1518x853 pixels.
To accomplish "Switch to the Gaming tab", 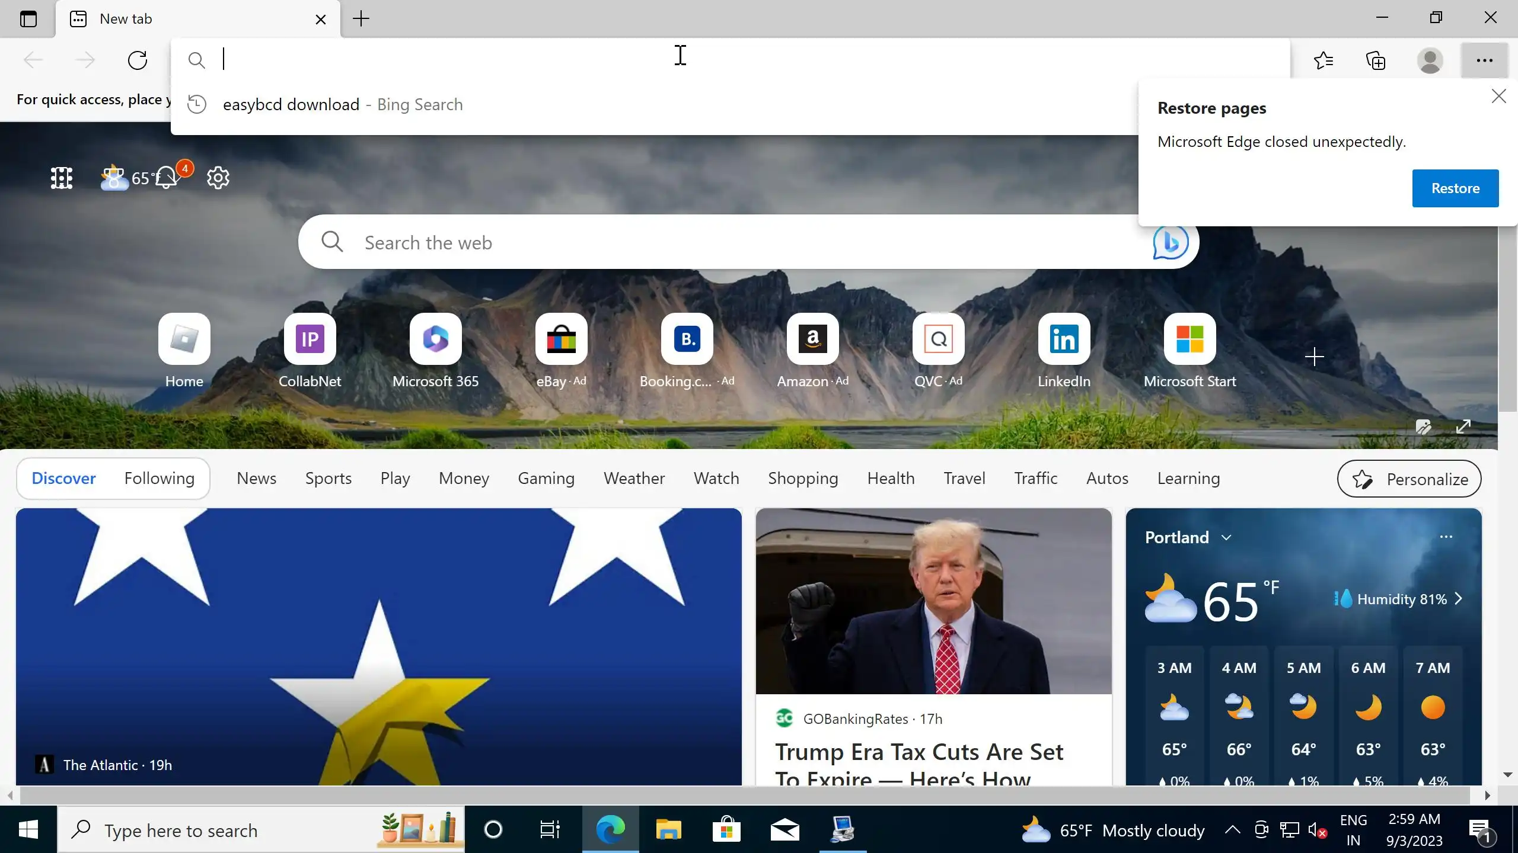I will pyautogui.click(x=546, y=478).
